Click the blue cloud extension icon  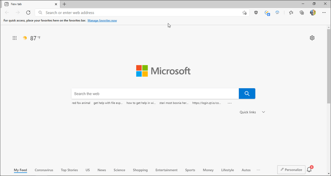click(x=277, y=13)
